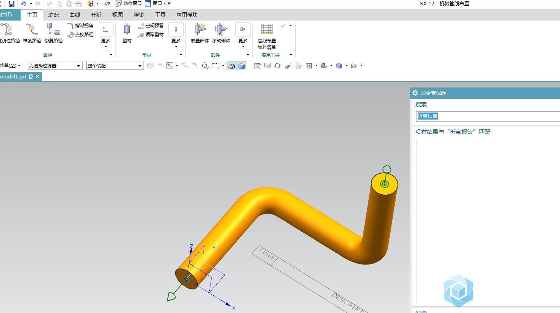
Task: Expand the Utilities (实用工具) group options arrow
Action: 291,55
